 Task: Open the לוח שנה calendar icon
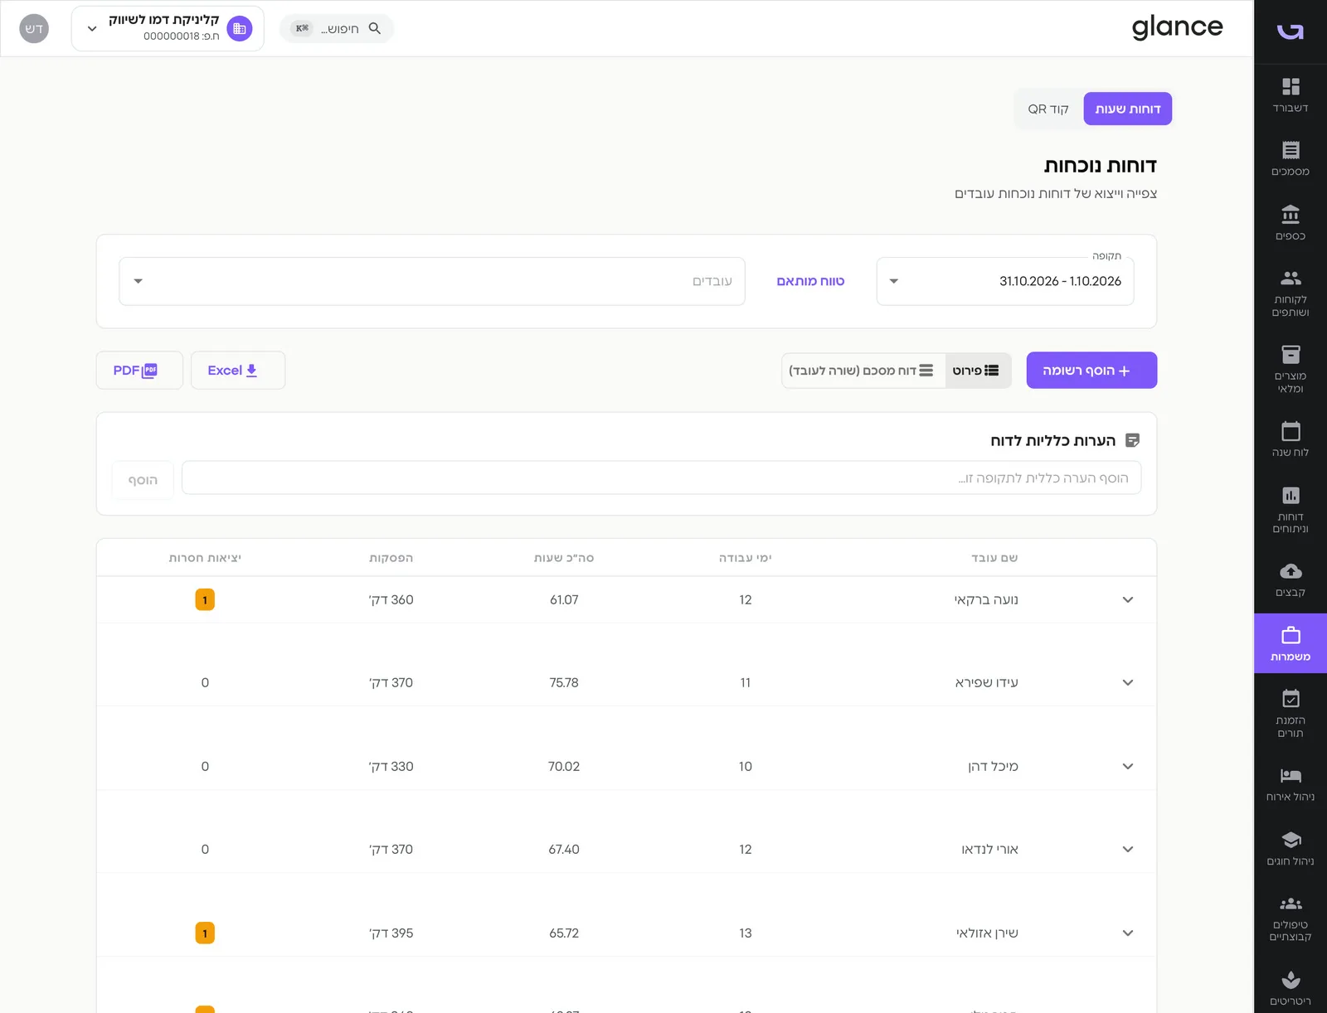point(1291,439)
